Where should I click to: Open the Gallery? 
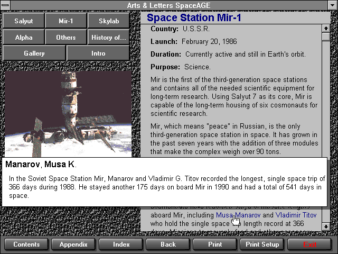click(x=34, y=53)
